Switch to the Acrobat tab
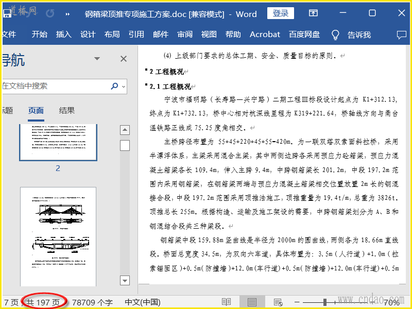This screenshot has height=309, width=412. [265, 35]
